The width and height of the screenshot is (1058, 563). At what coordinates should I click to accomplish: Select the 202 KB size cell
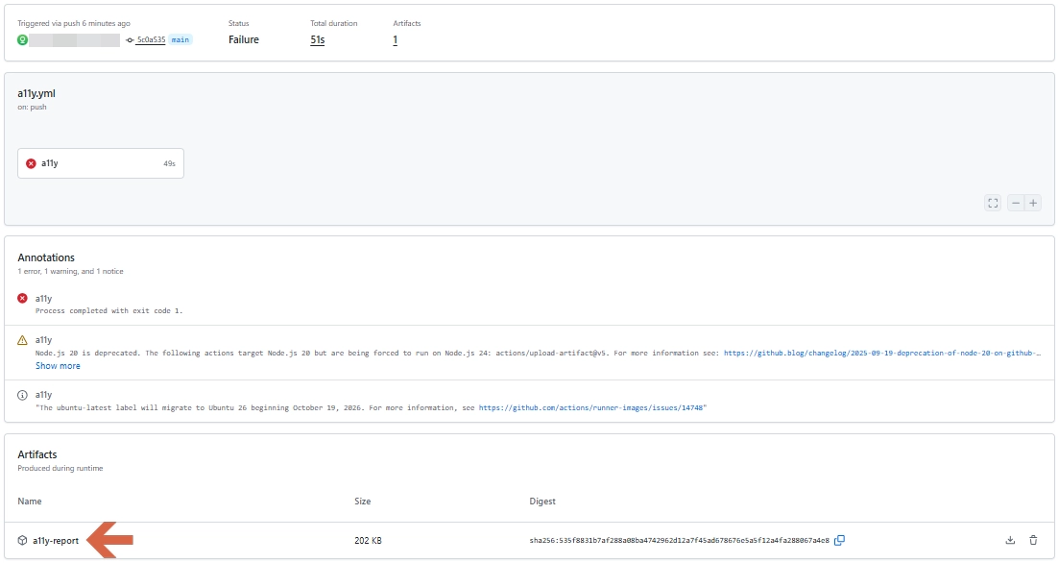[x=368, y=541]
